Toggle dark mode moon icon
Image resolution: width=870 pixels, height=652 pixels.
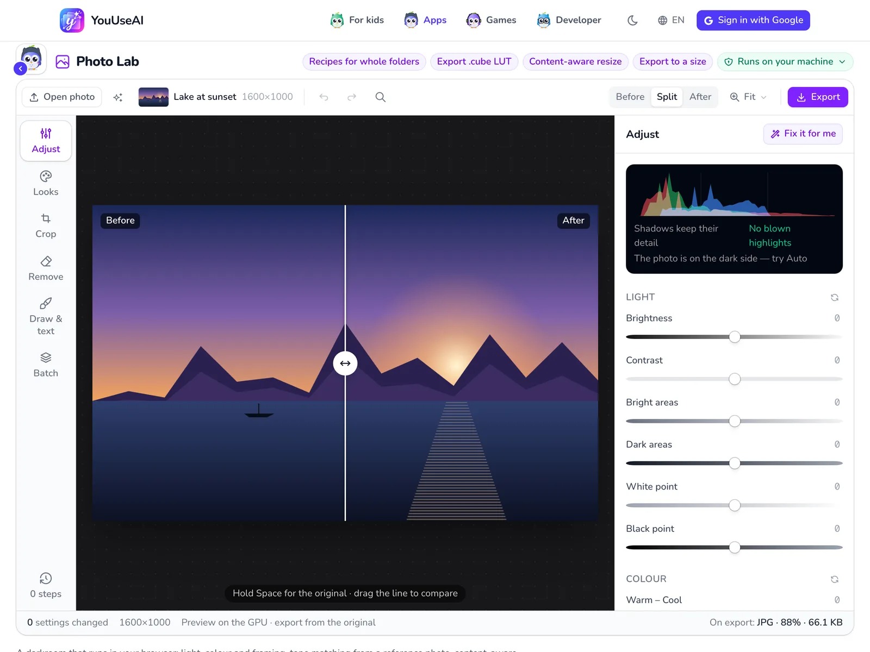click(x=632, y=20)
